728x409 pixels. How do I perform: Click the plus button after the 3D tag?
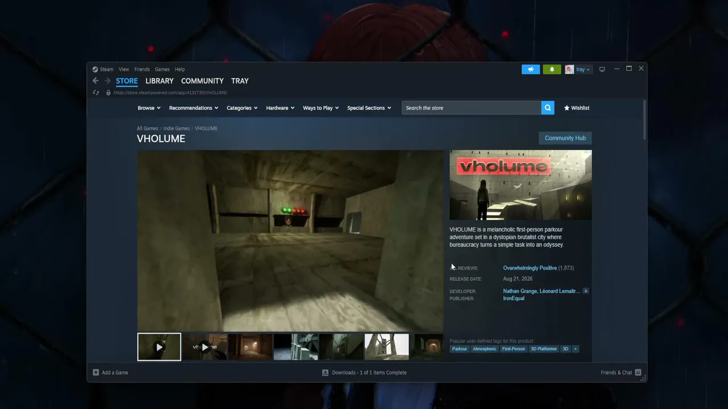[575, 349]
